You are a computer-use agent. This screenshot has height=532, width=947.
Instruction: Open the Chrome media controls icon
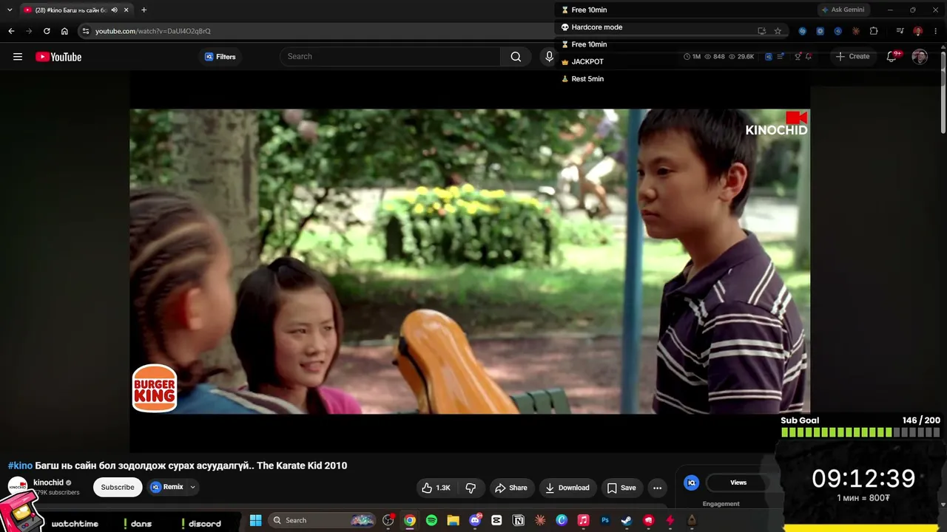pos(900,31)
